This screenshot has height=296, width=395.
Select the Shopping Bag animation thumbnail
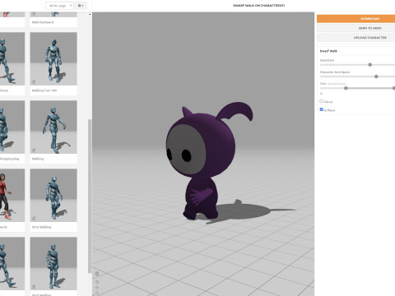point(12,127)
